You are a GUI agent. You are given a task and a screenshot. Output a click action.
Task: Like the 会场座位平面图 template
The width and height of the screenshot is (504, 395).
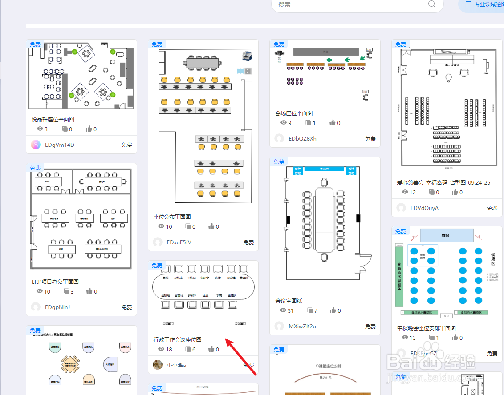tap(333, 123)
